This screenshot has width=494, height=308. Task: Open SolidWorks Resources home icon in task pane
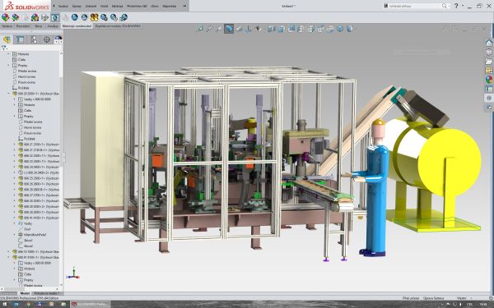click(x=489, y=43)
